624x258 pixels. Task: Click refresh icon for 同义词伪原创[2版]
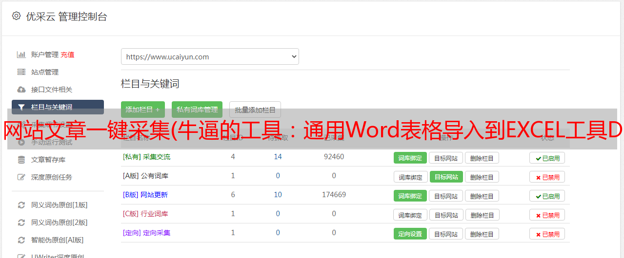tap(21, 222)
